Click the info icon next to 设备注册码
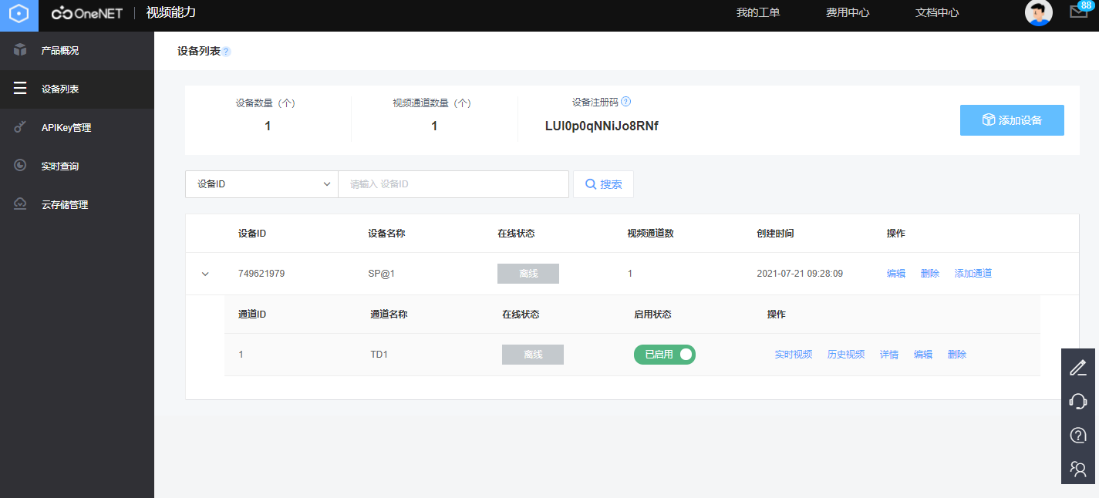The width and height of the screenshot is (1099, 498). pos(626,102)
